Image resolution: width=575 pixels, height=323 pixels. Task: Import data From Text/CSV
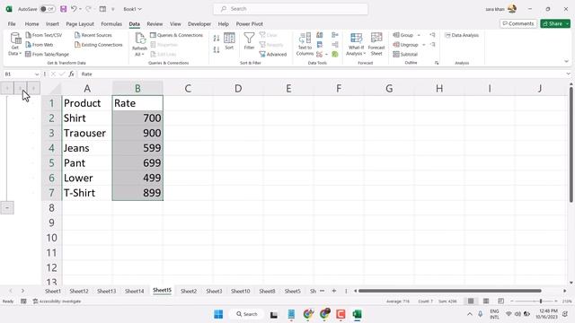44,35
